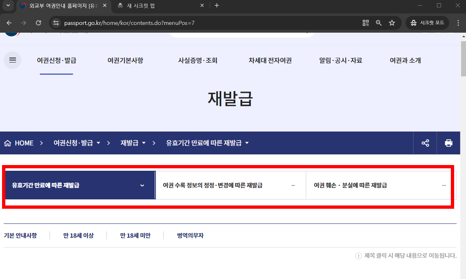Click the print icon next to share
The image size is (466, 279).
click(449, 143)
